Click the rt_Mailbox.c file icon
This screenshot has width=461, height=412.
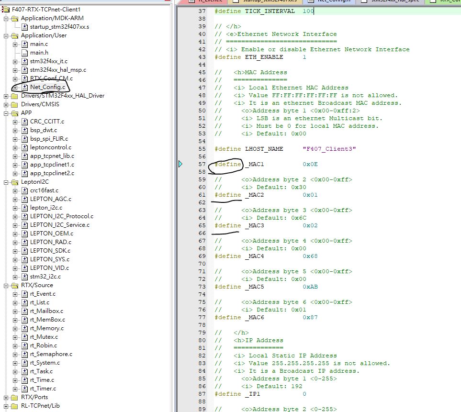coord(25,311)
